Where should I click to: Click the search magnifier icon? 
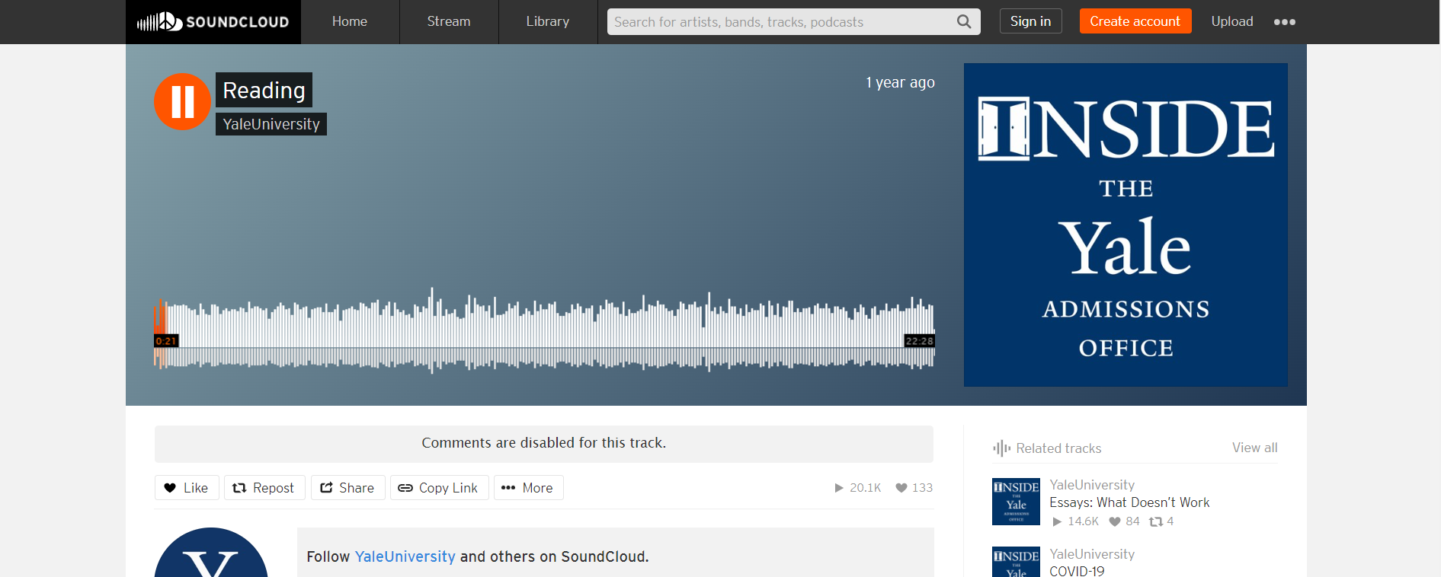pyautogui.click(x=964, y=22)
